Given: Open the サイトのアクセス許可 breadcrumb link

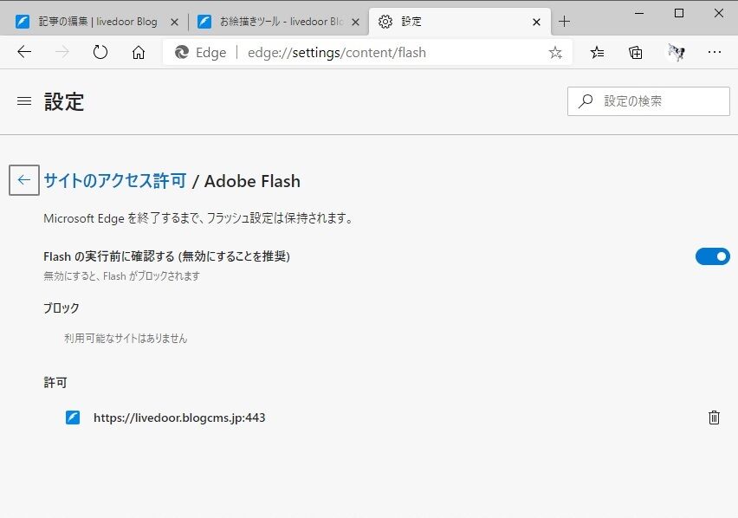Looking at the screenshot, I should (x=115, y=181).
